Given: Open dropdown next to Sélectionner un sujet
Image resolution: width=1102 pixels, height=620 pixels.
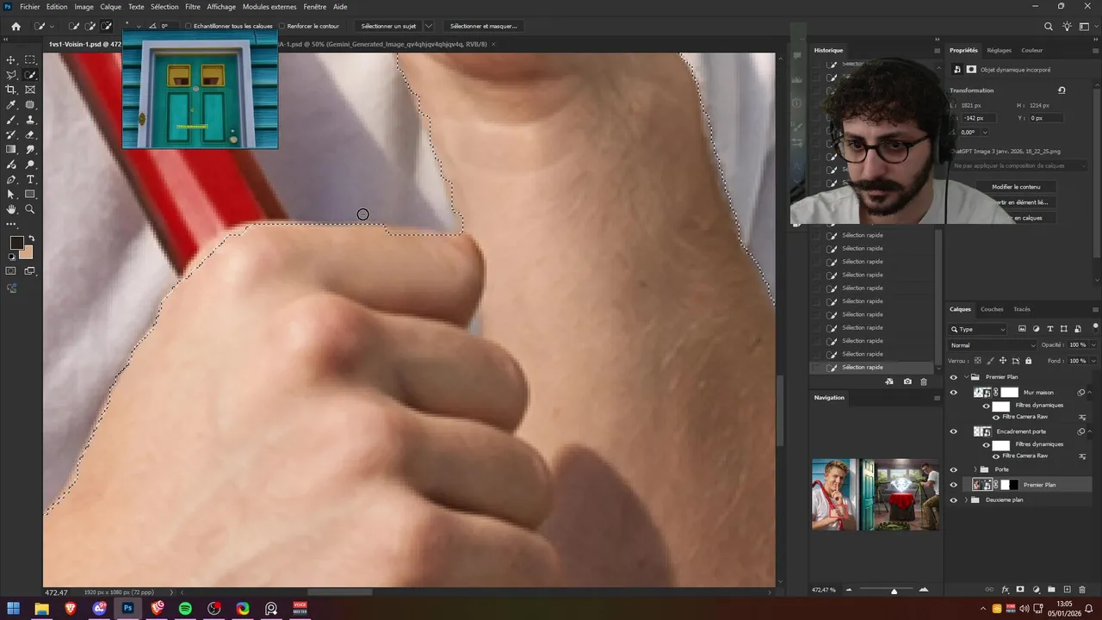Looking at the screenshot, I should [x=429, y=26].
